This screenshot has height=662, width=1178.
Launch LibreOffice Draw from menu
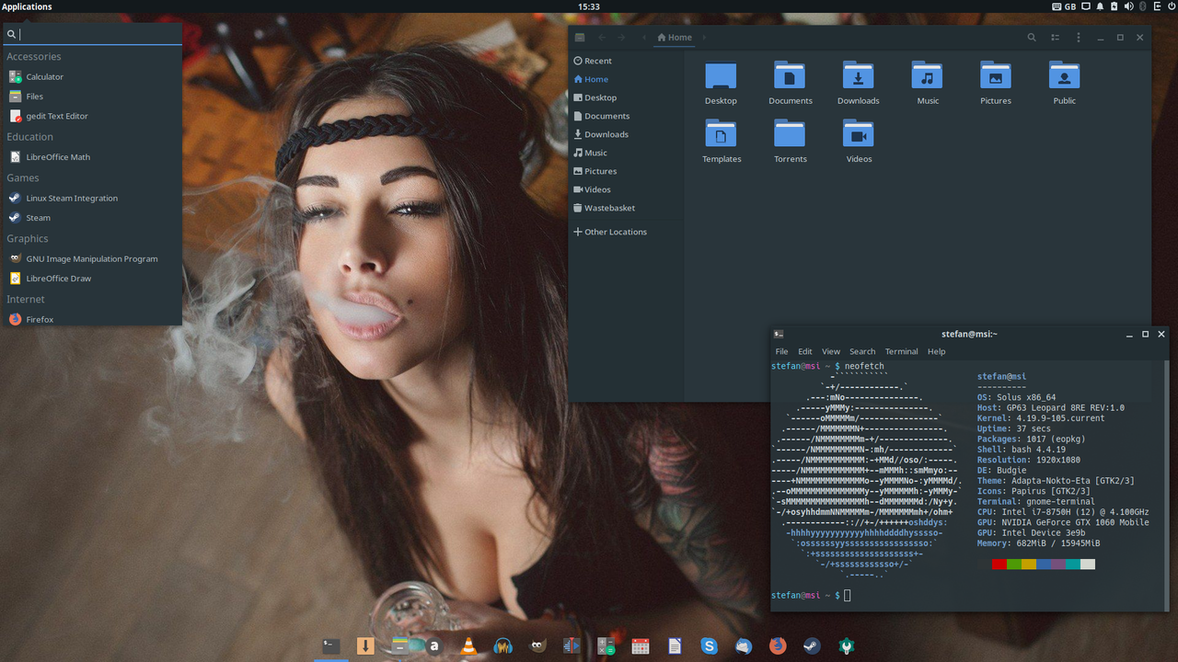tap(92, 278)
